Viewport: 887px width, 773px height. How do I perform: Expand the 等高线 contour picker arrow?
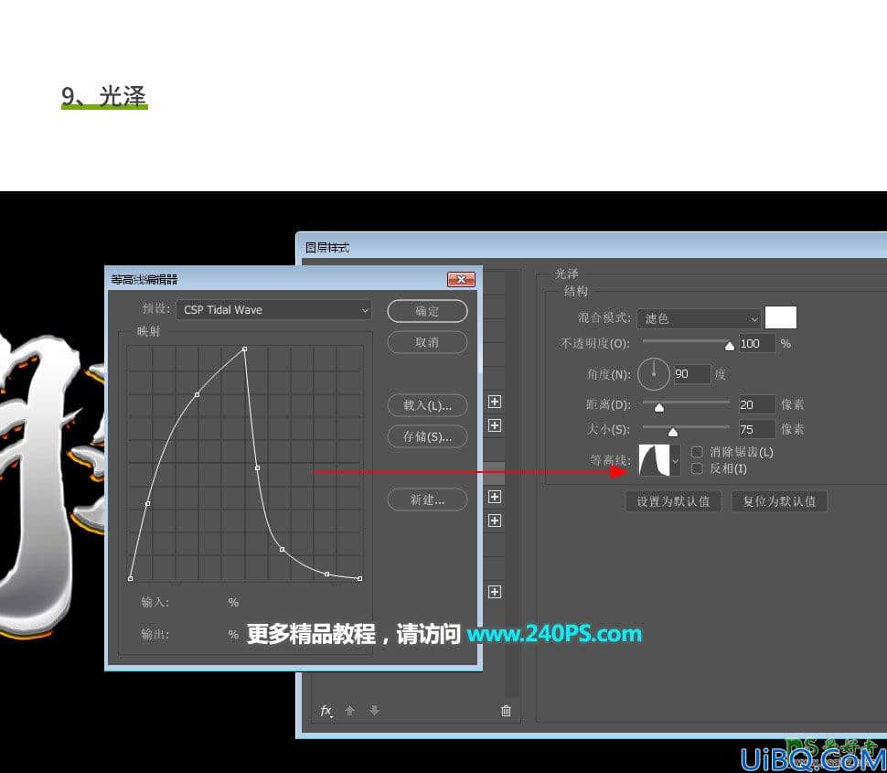point(675,461)
